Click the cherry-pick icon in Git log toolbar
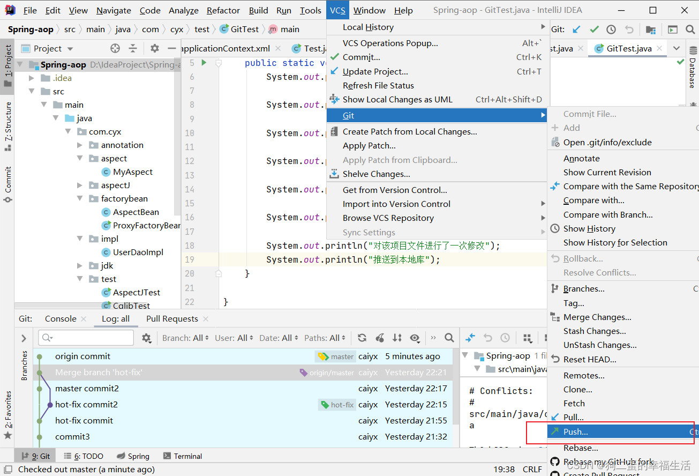 pyautogui.click(x=380, y=338)
